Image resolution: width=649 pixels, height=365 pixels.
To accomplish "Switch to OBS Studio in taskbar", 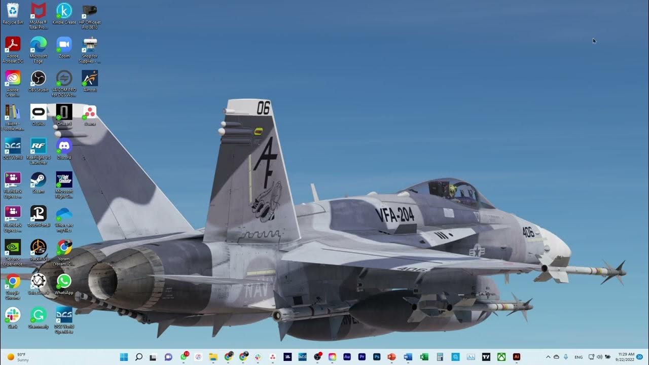I will point(317,357).
